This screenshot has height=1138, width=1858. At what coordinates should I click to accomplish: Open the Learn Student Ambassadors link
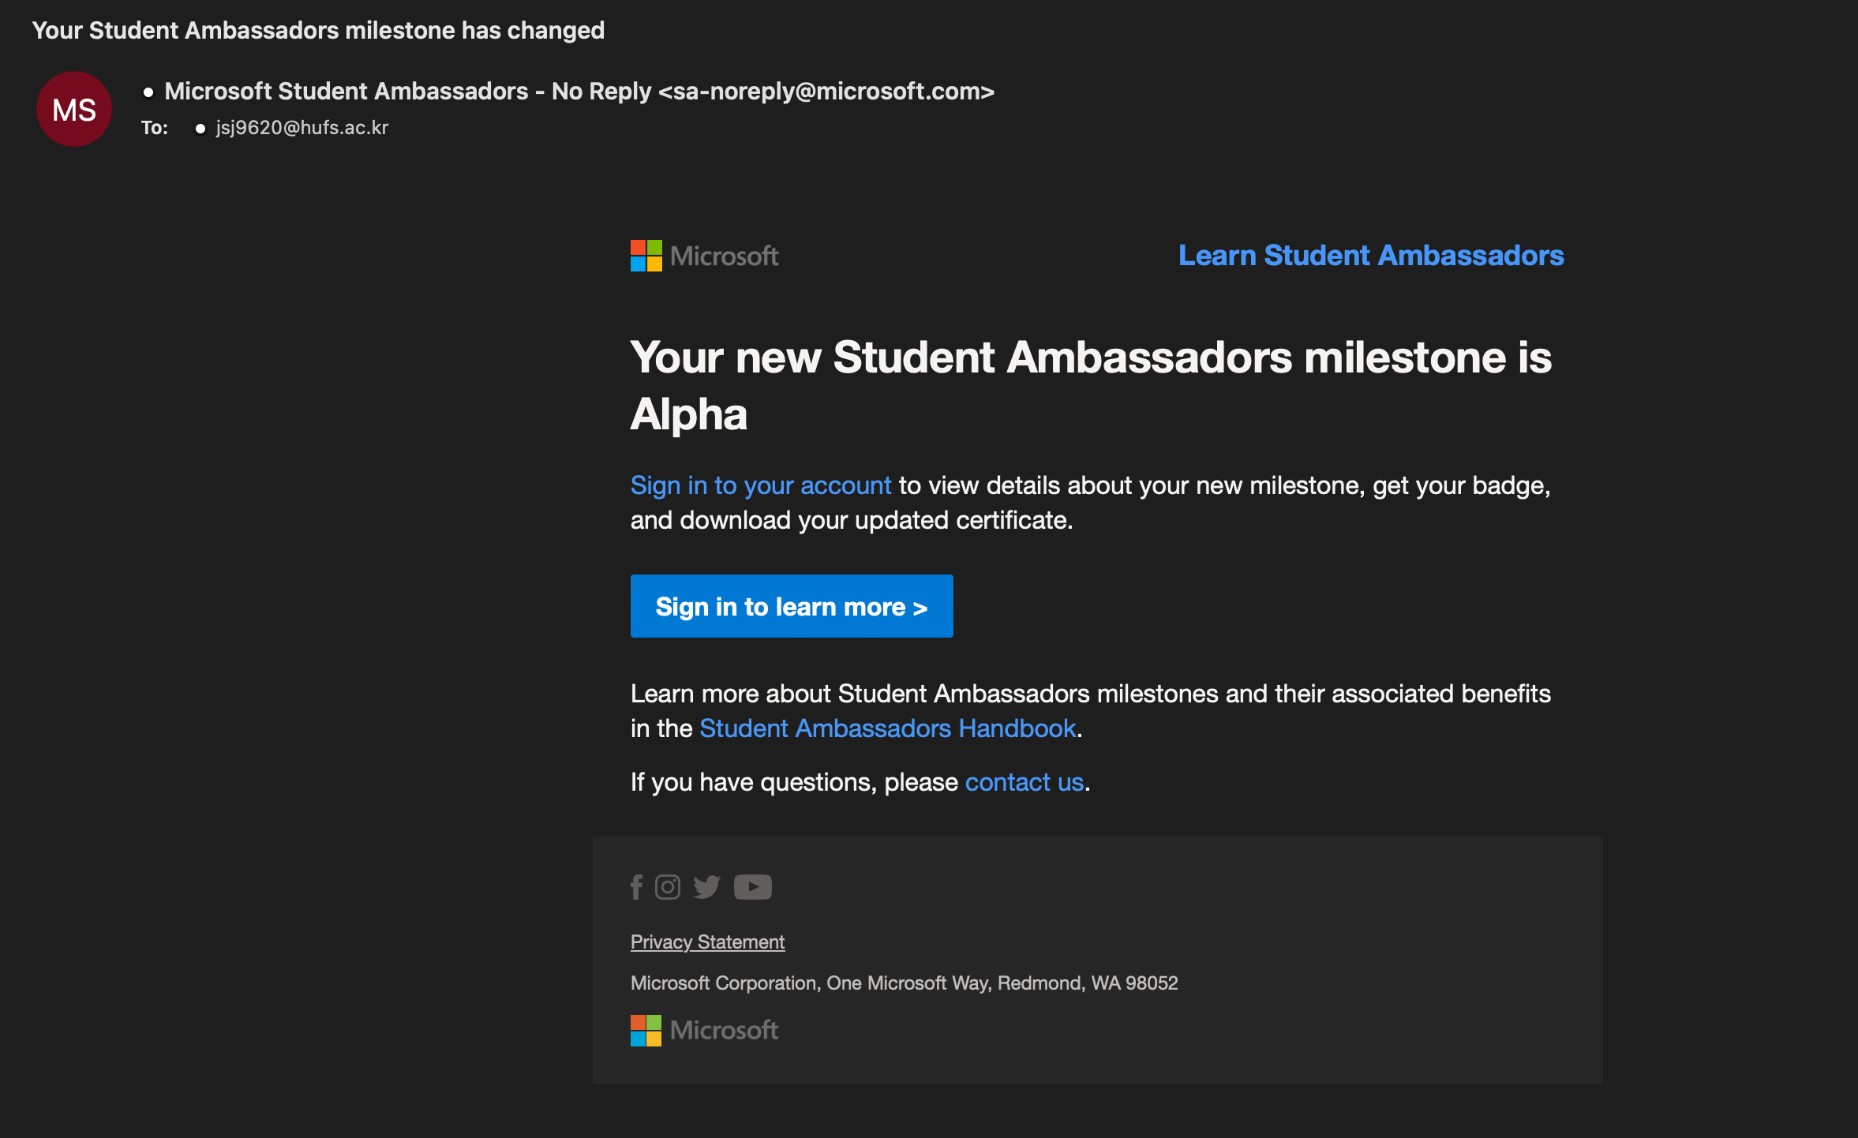point(1371,256)
